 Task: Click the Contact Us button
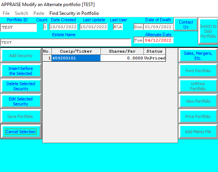186,24
